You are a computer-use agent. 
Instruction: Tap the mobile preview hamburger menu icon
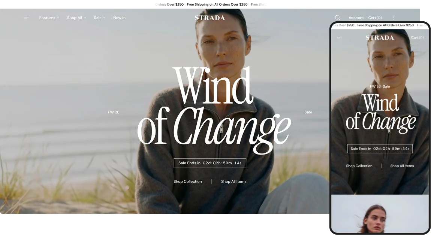pyautogui.click(x=339, y=38)
